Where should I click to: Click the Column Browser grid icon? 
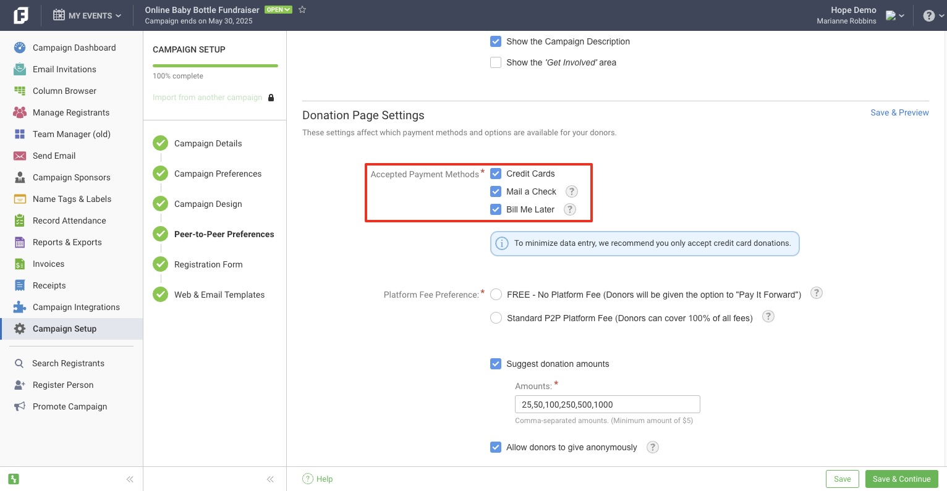(x=20, y=91)
